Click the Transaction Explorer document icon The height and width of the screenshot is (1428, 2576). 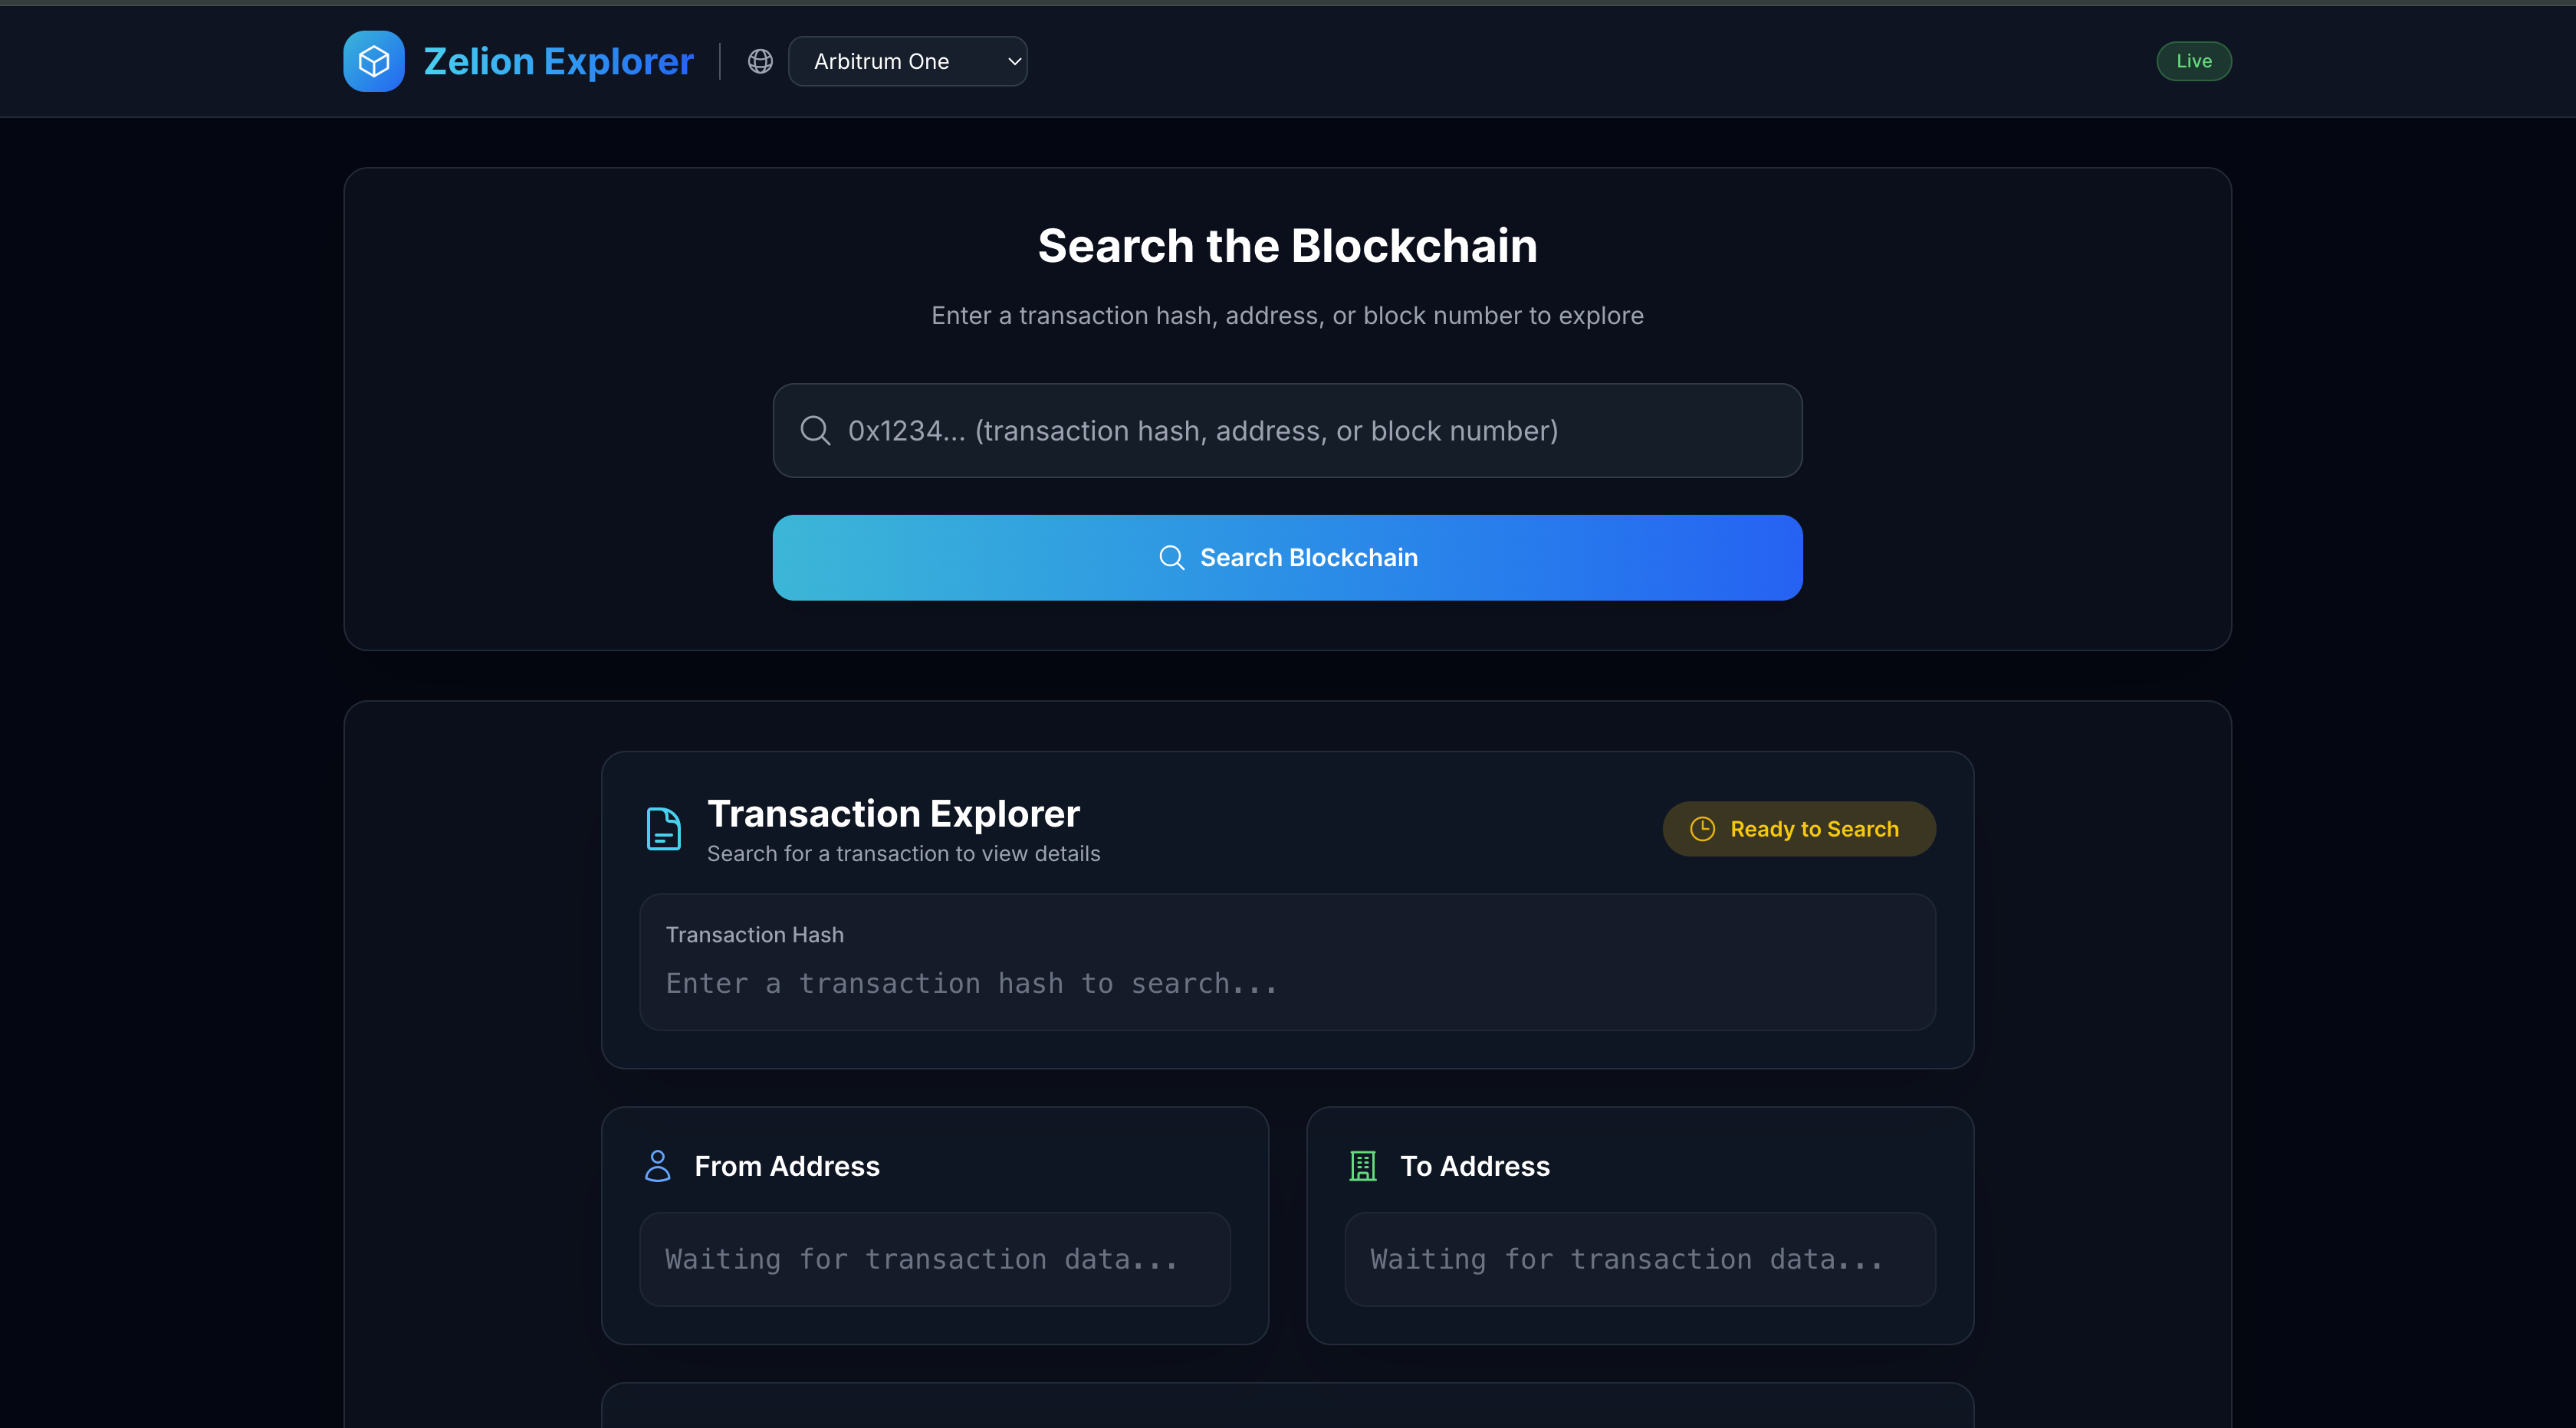click(663, 828)
